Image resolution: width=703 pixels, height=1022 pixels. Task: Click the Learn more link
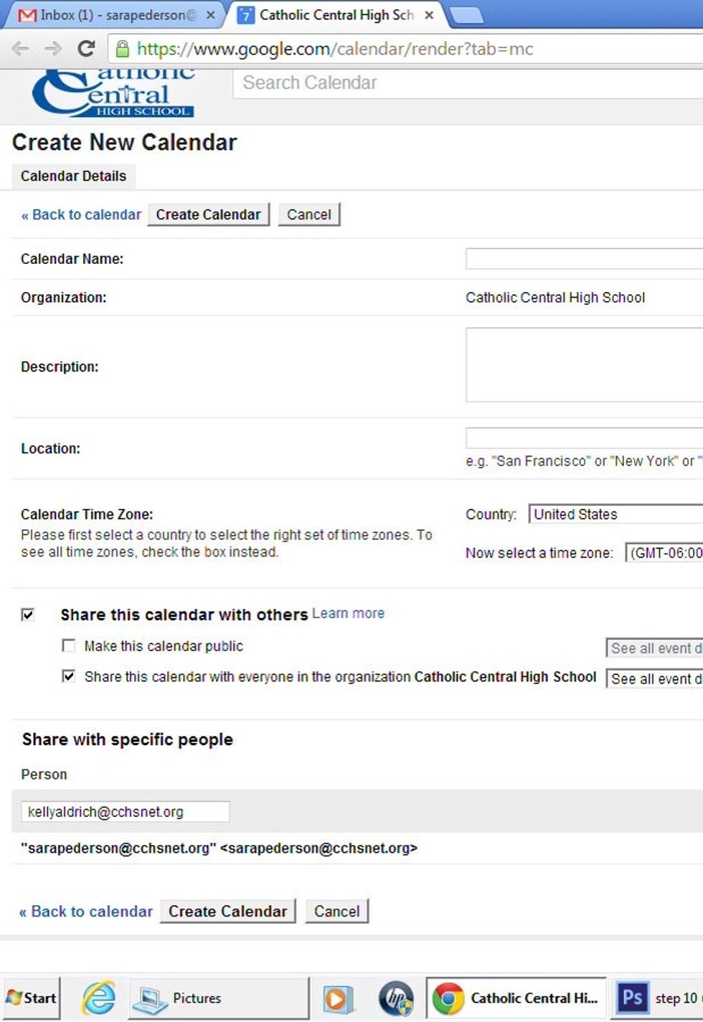point(348,613)
